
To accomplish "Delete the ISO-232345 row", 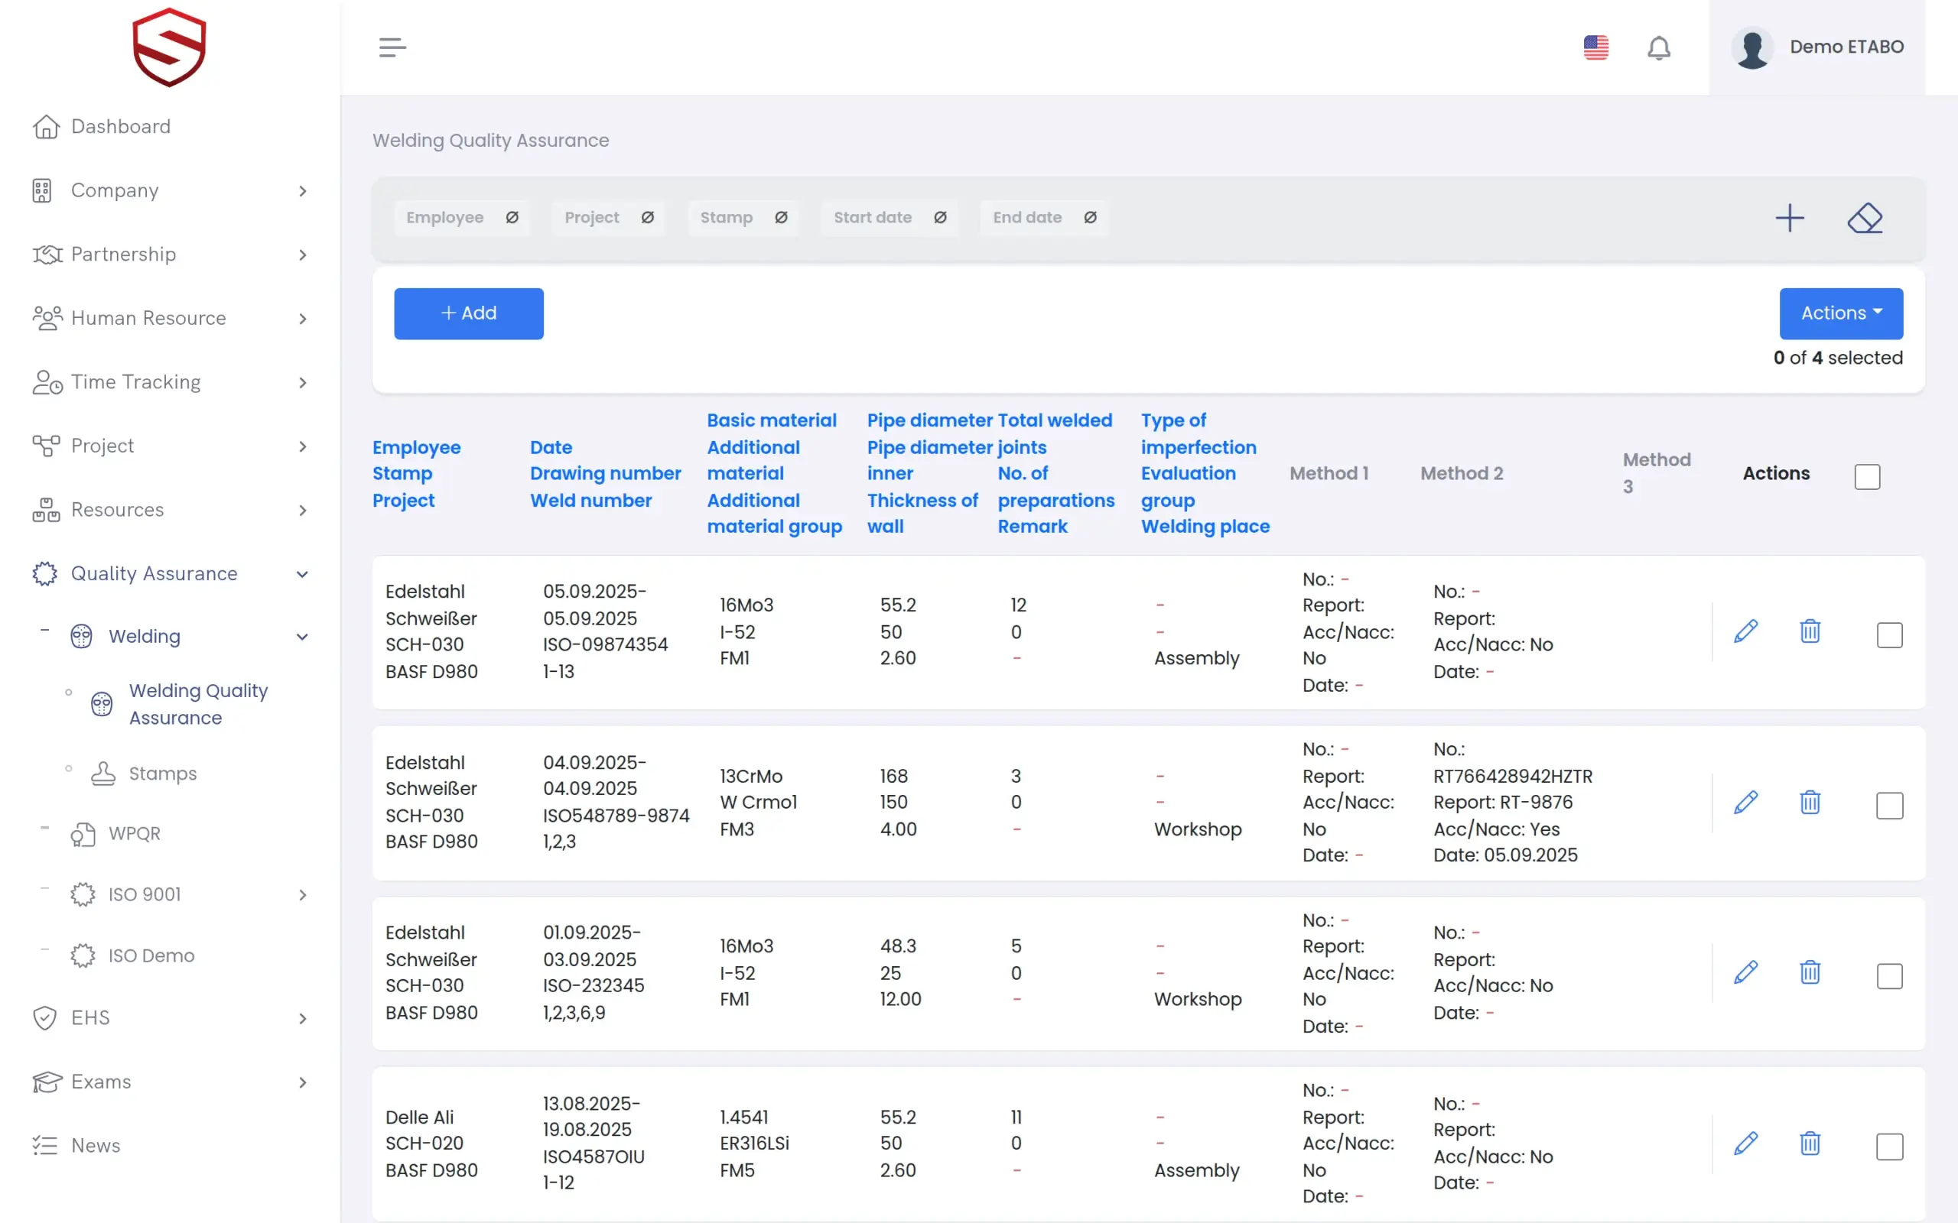I will tap(1810, 973).
